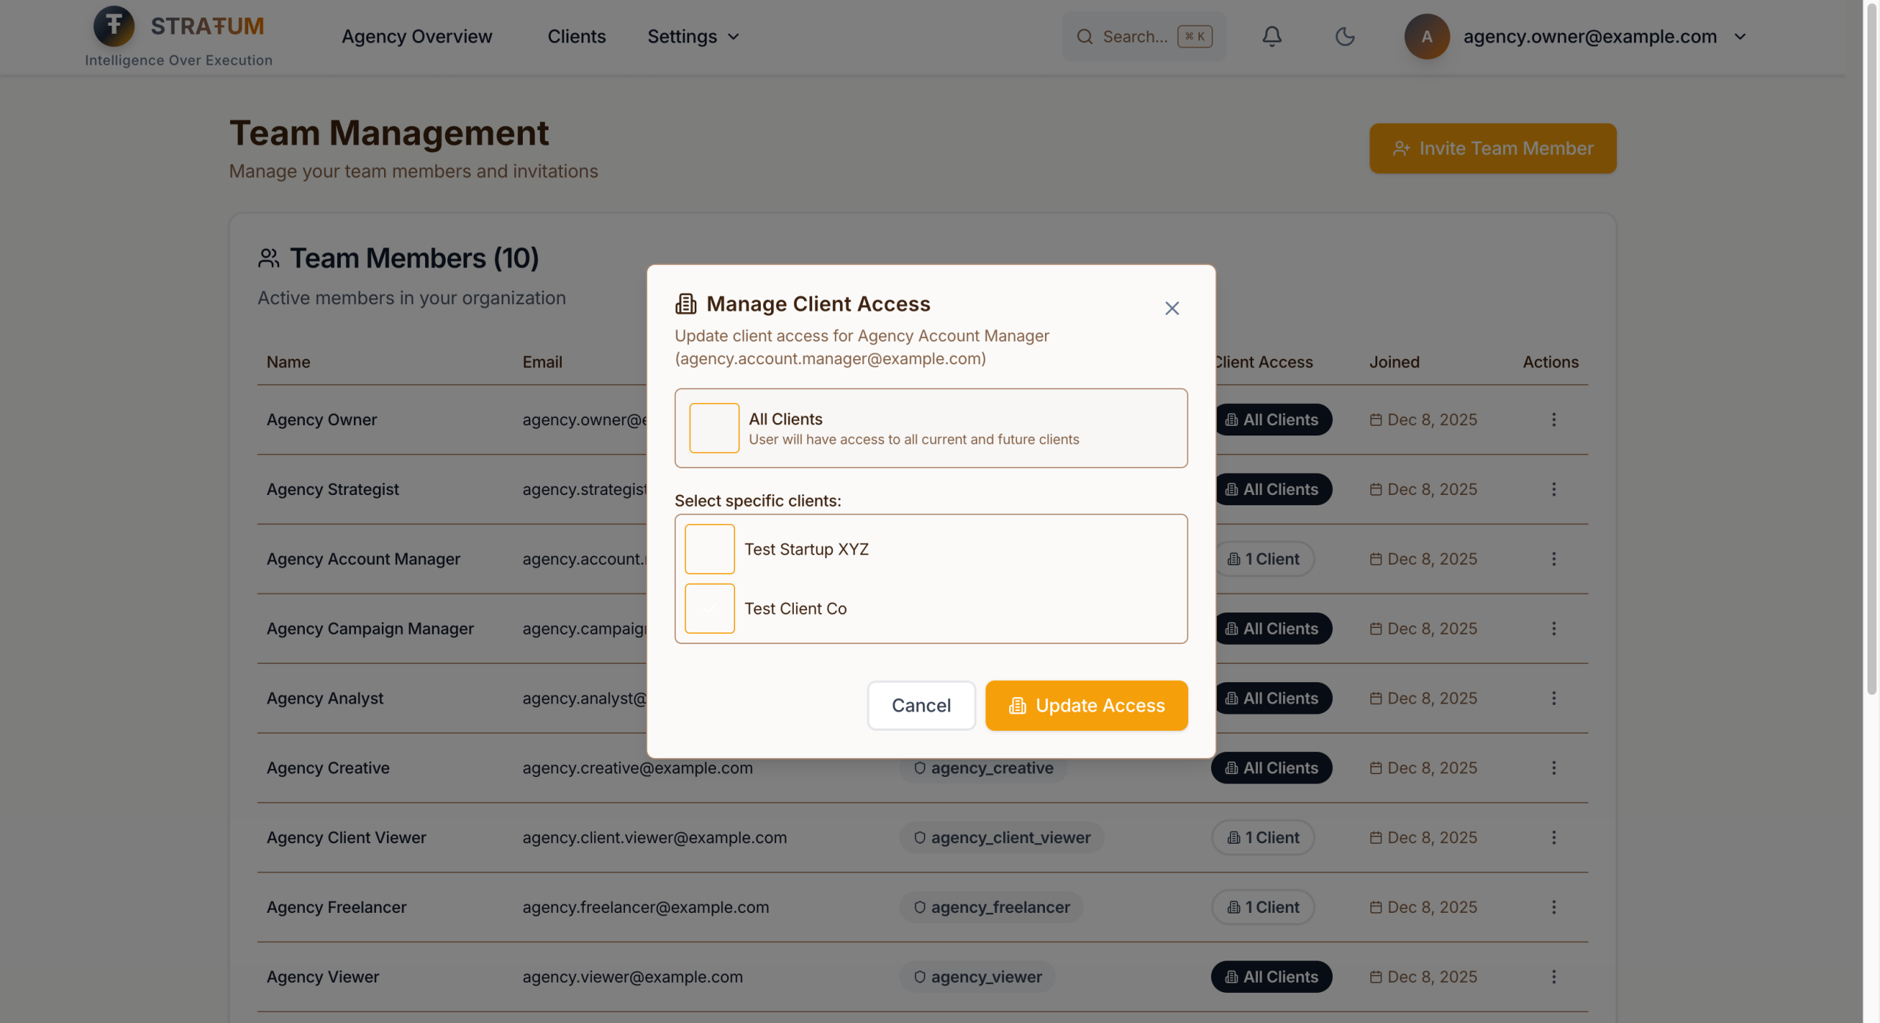Screen dimensions: 1880x1023
Task: Expand the Settings dropdown menu
Action: 693,37
